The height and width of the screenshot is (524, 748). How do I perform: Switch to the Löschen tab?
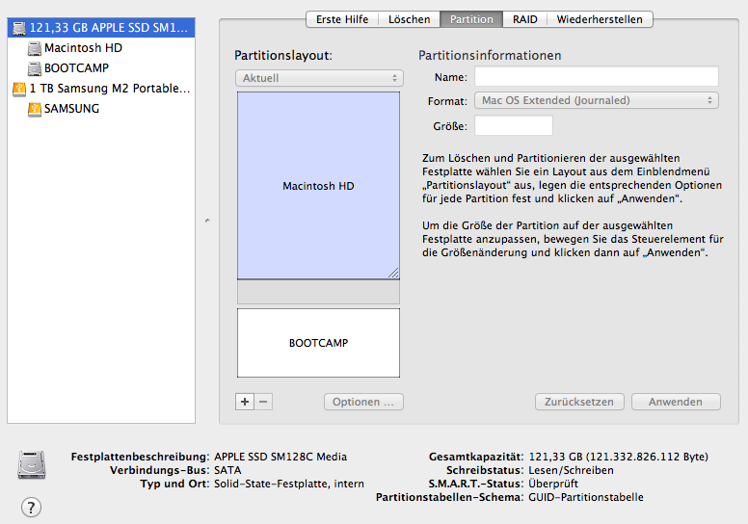coord(410,19)
